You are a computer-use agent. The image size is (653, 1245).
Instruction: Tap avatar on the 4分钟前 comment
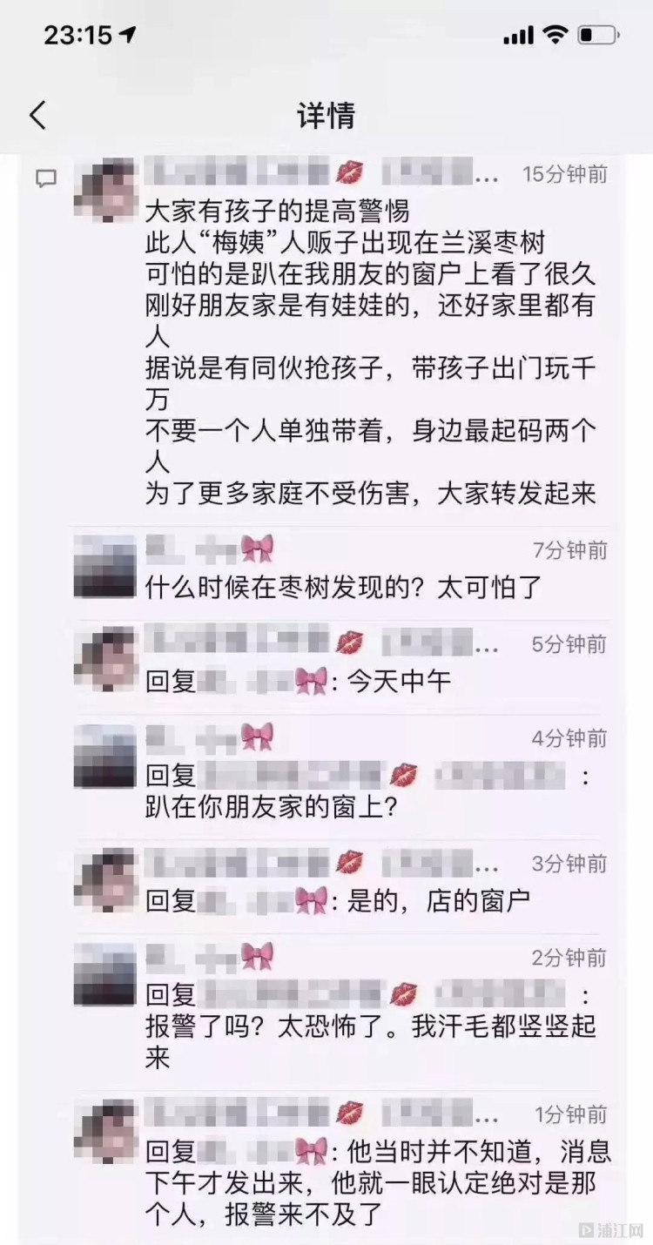coord(105,756)
